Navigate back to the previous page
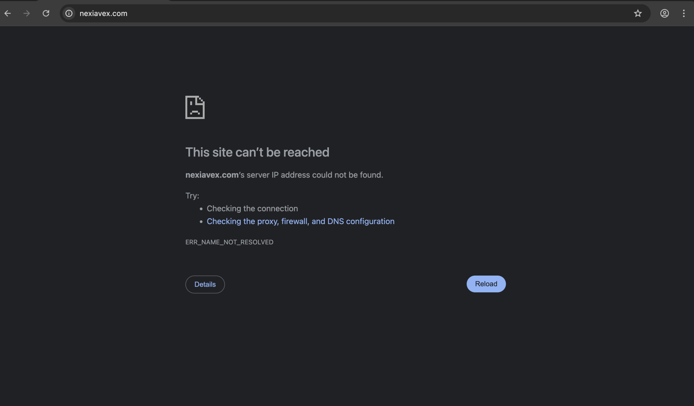The width and height of the screenshot is (694, 406). pyautogui.click(x=7, y=13)
